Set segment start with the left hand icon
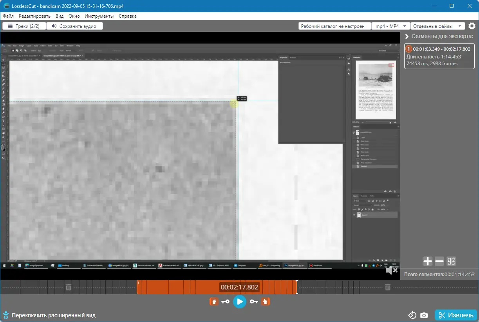479x322 pixels. tap(214, 301)
